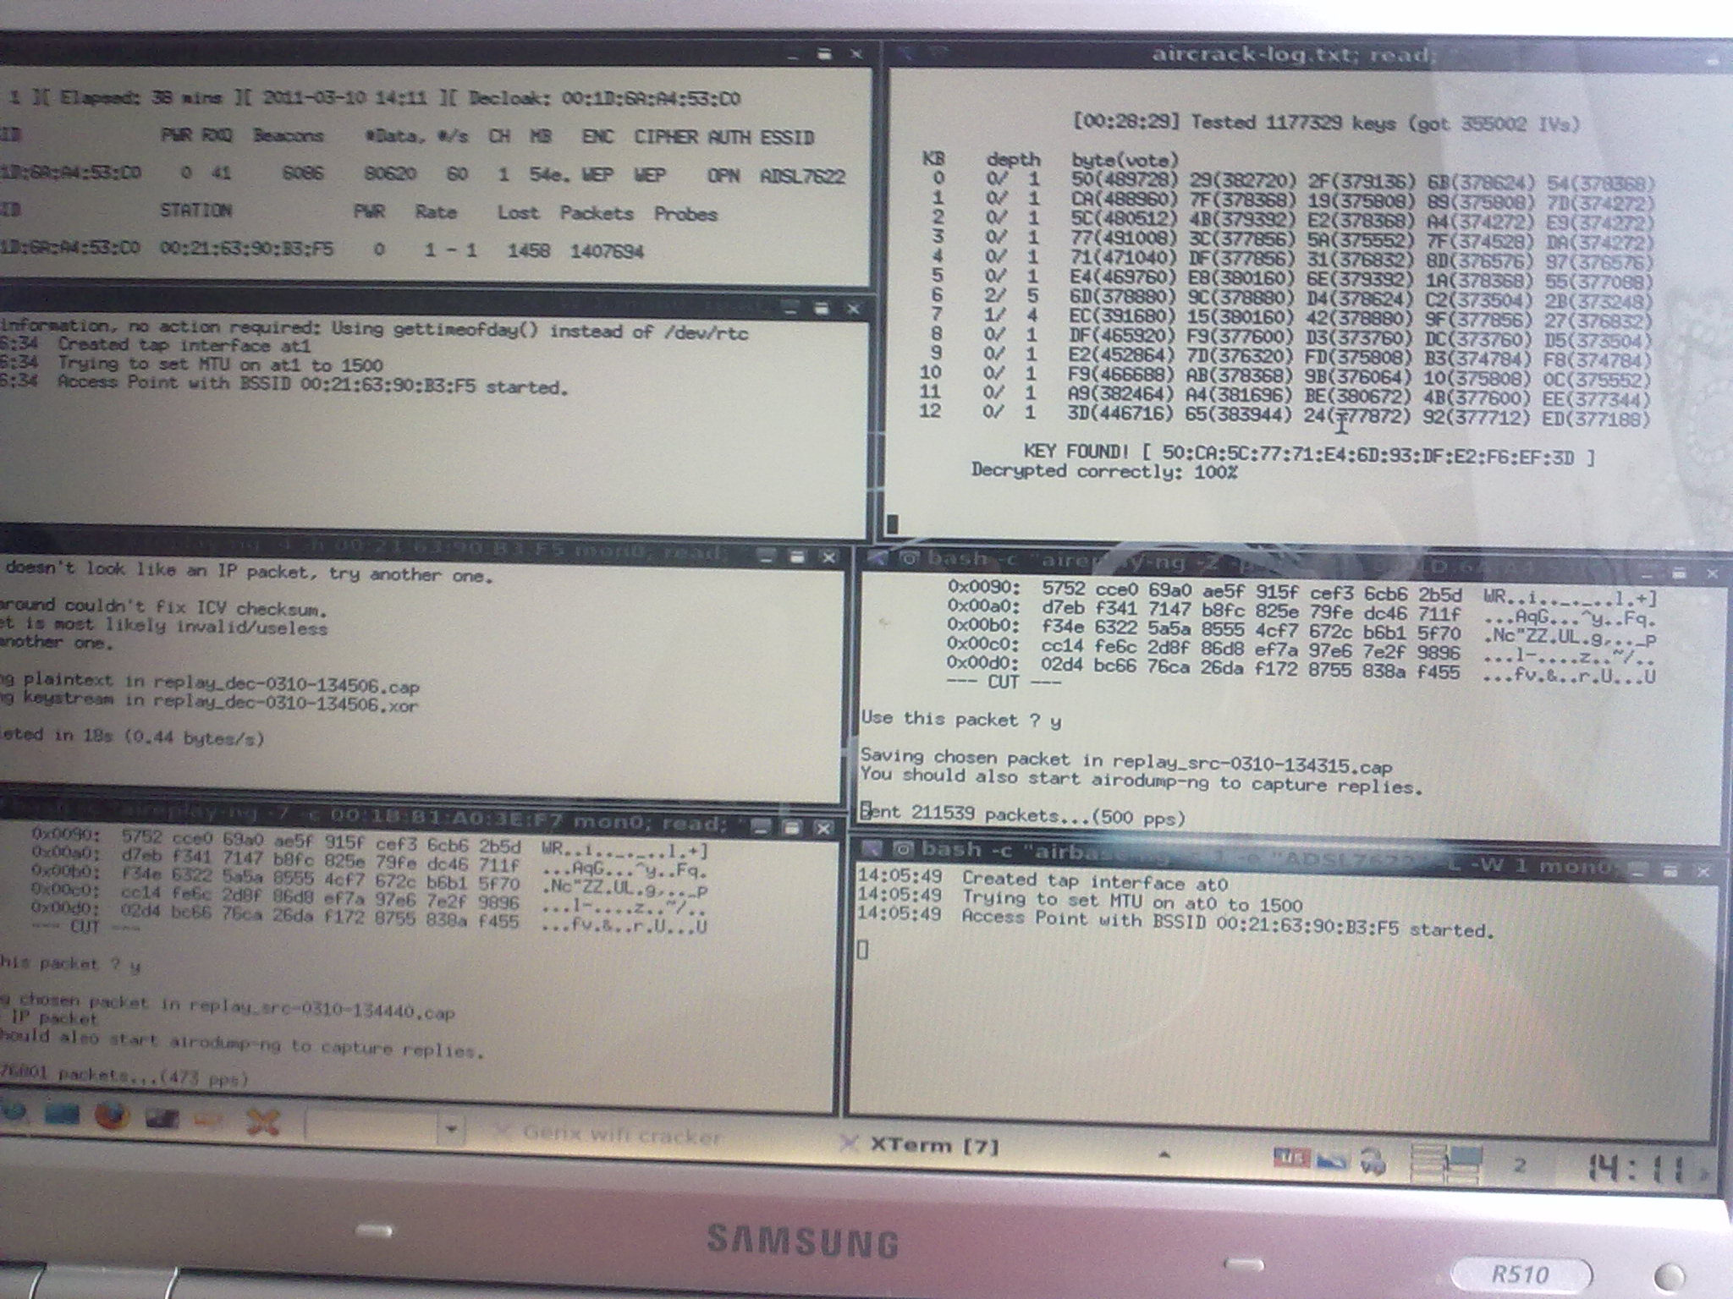1733x1299 pixels.
Task: Click 'Decloak: 00:1D:6A:A4:53:C0' in the airodump header
Action: [x=604, y=99]
